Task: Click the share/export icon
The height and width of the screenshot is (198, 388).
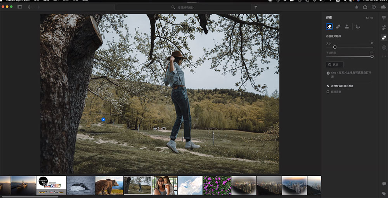Action: (x=365, y=7)
